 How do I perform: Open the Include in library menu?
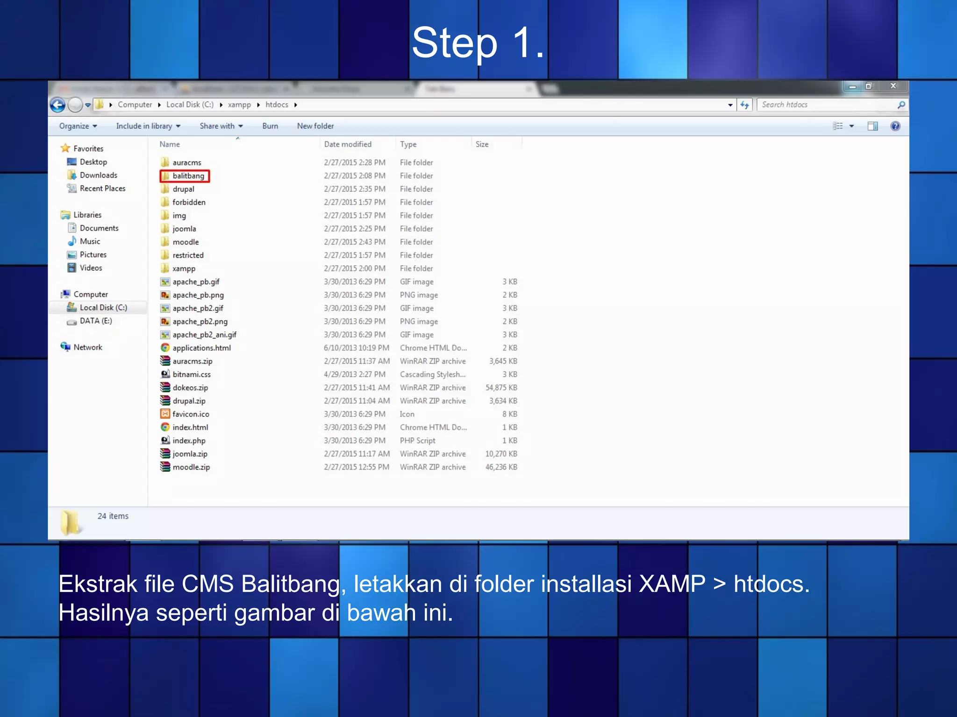pos(148,126)
